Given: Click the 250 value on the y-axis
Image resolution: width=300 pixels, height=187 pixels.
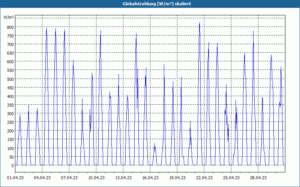Looking at the screenshot, I should (x=10, y=122).
